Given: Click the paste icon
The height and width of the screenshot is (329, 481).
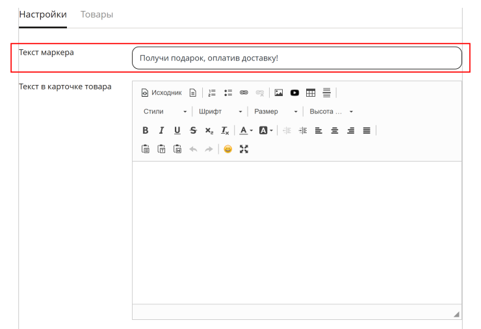Looking at the screenshot, I should click(146, 149).
